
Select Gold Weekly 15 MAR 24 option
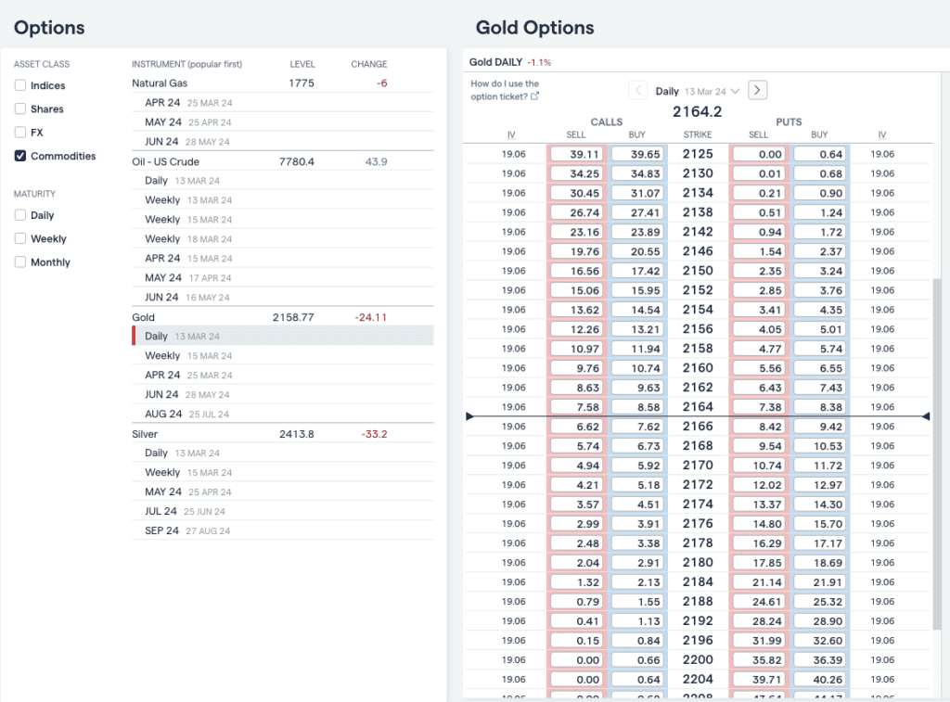coord(283,355)
